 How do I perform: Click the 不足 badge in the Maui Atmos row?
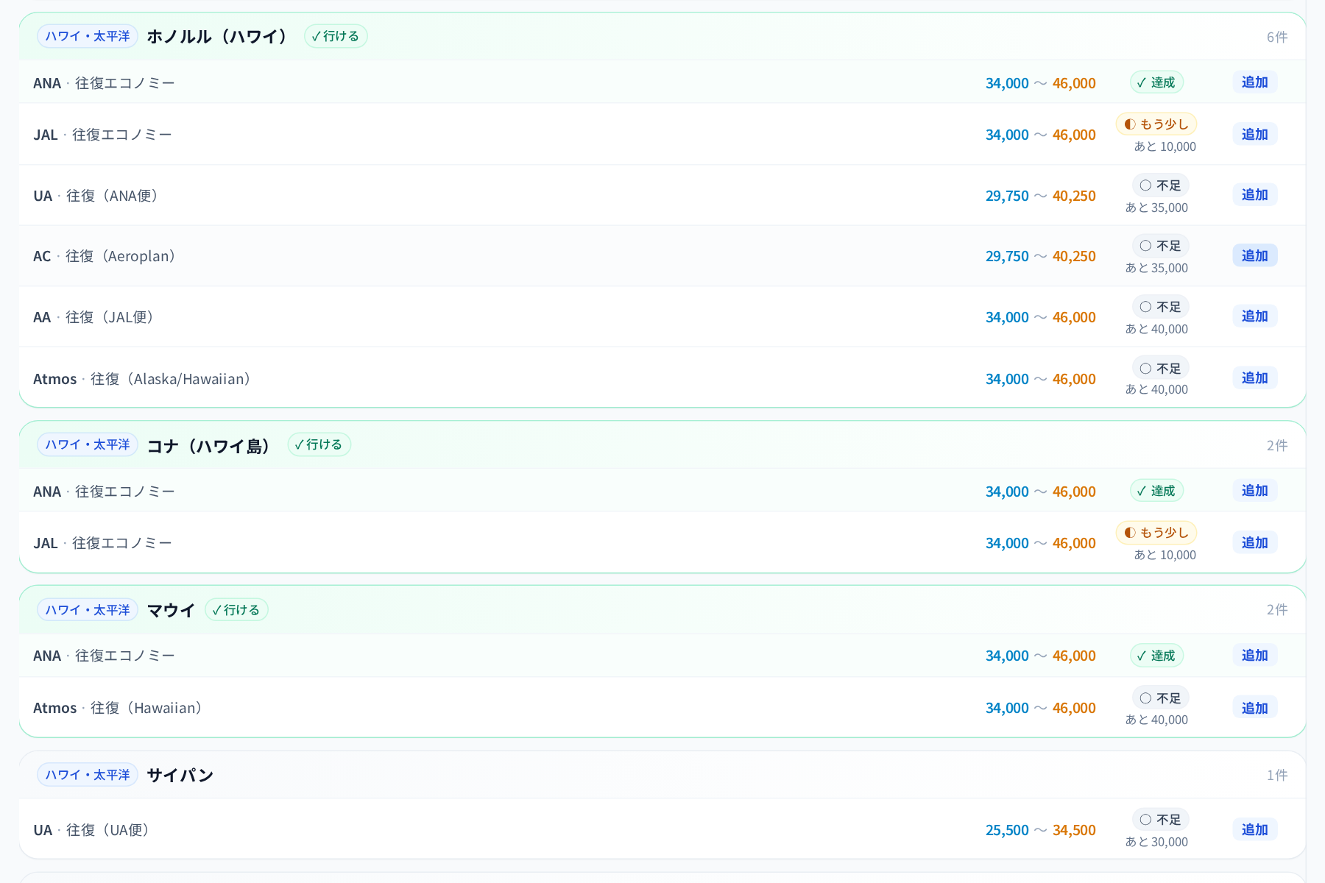[1160, 698]
